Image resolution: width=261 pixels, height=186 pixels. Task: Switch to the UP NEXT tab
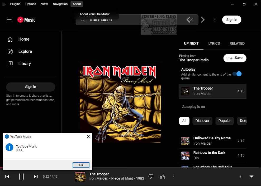(191, 43)
